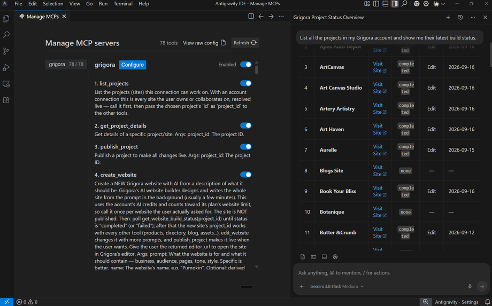The width and height of the screenshot is (492, 306).
Task: Select the Manage MCPs editor tab
Action: 42,17
